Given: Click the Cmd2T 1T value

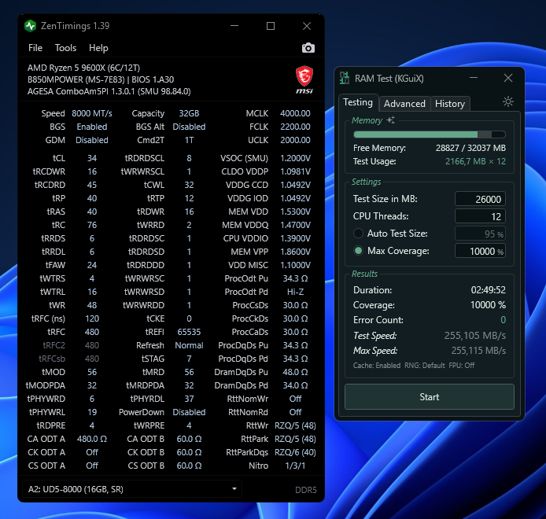Looking at the screenshot, I should [x=189, y=140].
